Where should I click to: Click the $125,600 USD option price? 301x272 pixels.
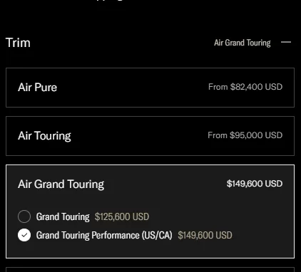[x=122, y=216]
